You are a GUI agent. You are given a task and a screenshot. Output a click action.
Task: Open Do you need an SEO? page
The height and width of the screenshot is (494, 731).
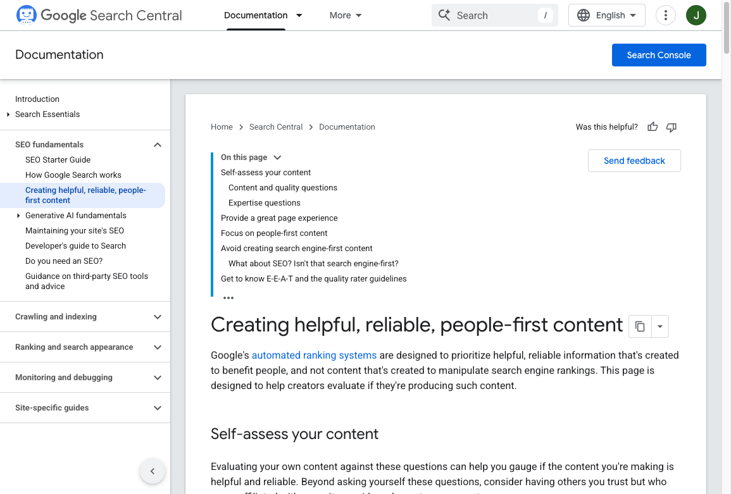(x=64, y=261)
